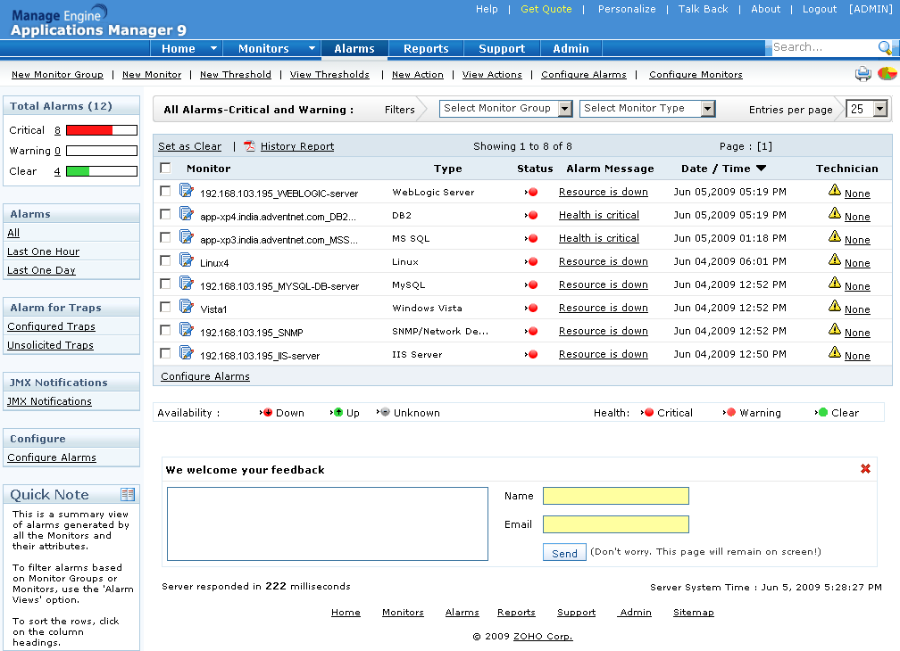Select the checkbox for the IIS-server row
The width and height of the screenshot is (900, 651).
coord(165,353)
